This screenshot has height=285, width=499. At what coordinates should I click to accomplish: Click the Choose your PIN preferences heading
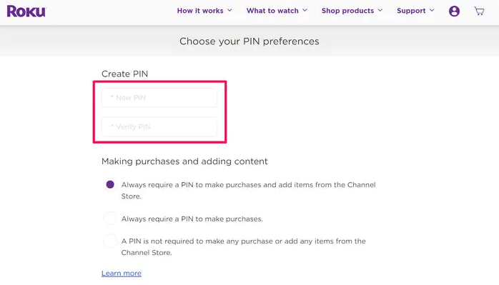249,41
